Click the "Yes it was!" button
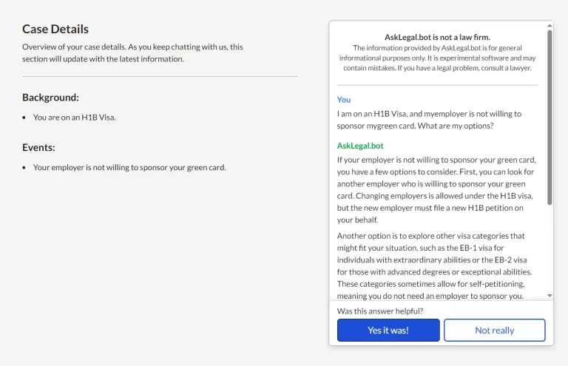 388,331
